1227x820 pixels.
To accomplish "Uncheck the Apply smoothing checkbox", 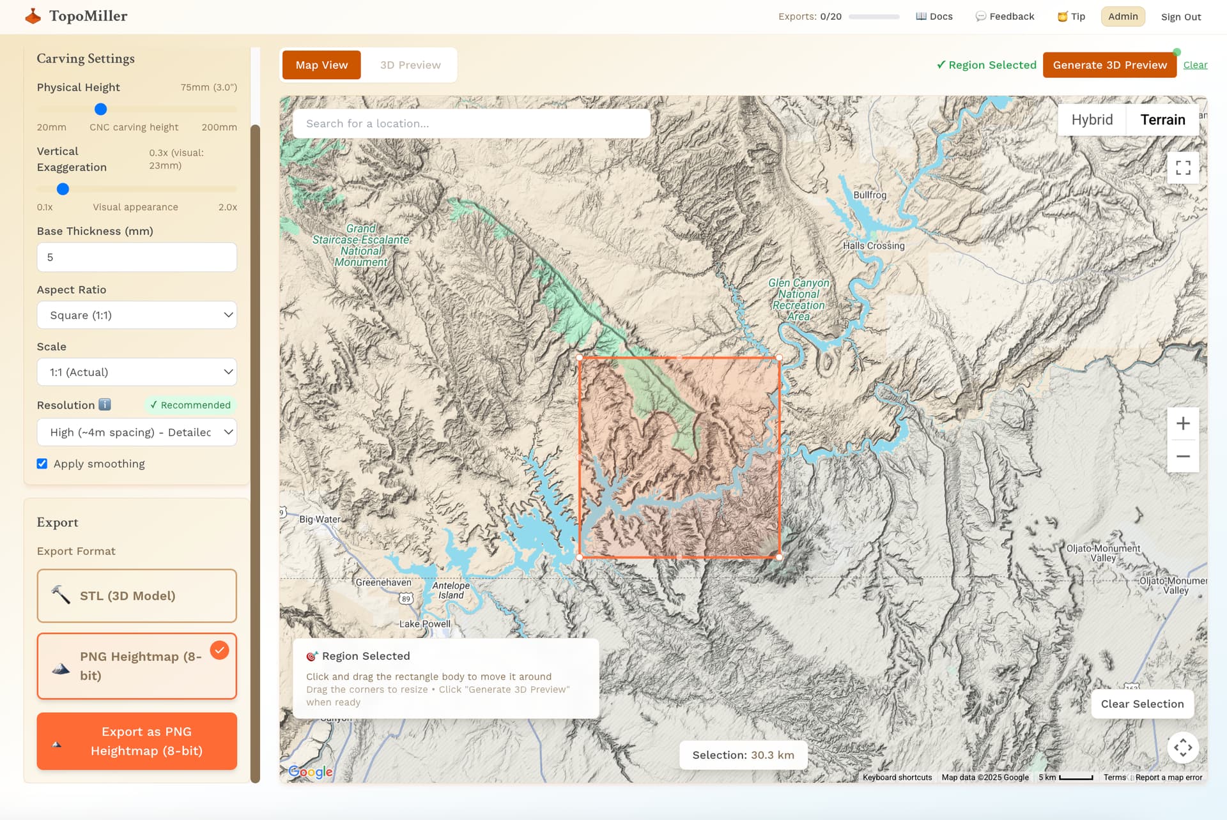I will [x=42, y=464].
